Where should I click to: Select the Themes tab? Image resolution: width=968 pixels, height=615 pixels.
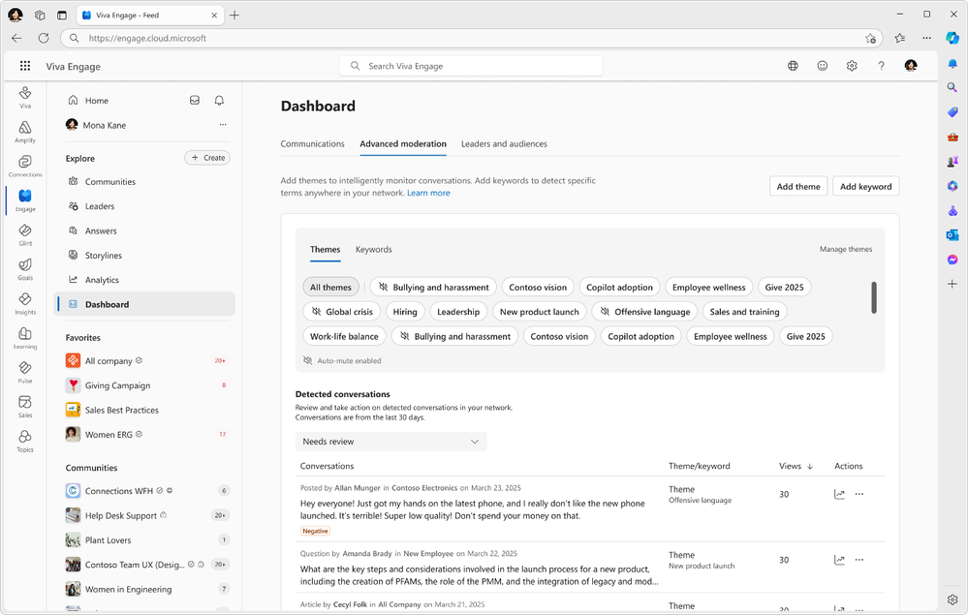(x=326, y=249)
